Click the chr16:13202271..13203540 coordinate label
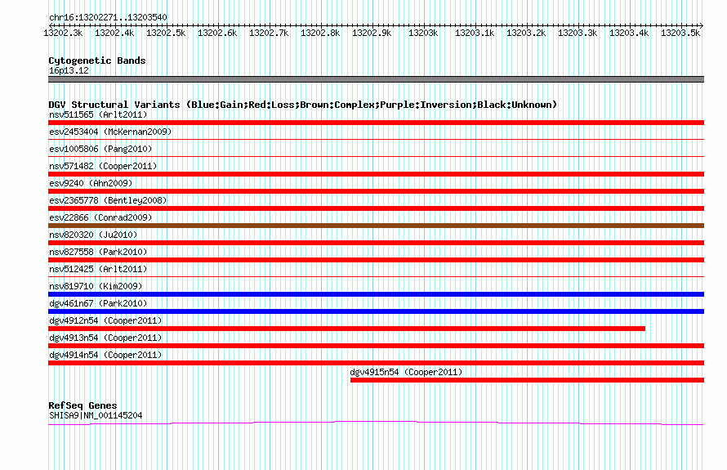The image size is (727, 470). coord(108,17)
